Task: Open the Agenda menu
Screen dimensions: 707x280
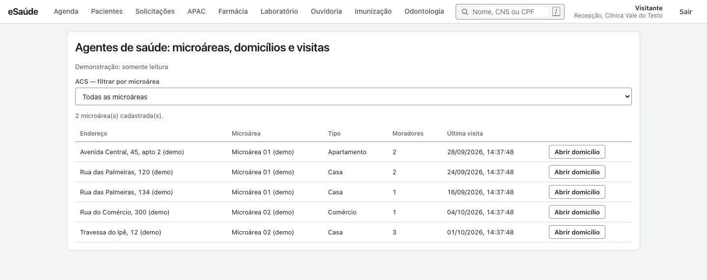Action: pyautogui.click(x=66, y=11)
